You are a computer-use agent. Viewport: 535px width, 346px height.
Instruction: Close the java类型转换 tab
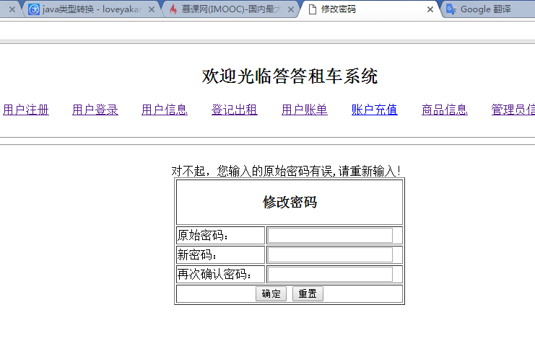click(x=152, y=9)
